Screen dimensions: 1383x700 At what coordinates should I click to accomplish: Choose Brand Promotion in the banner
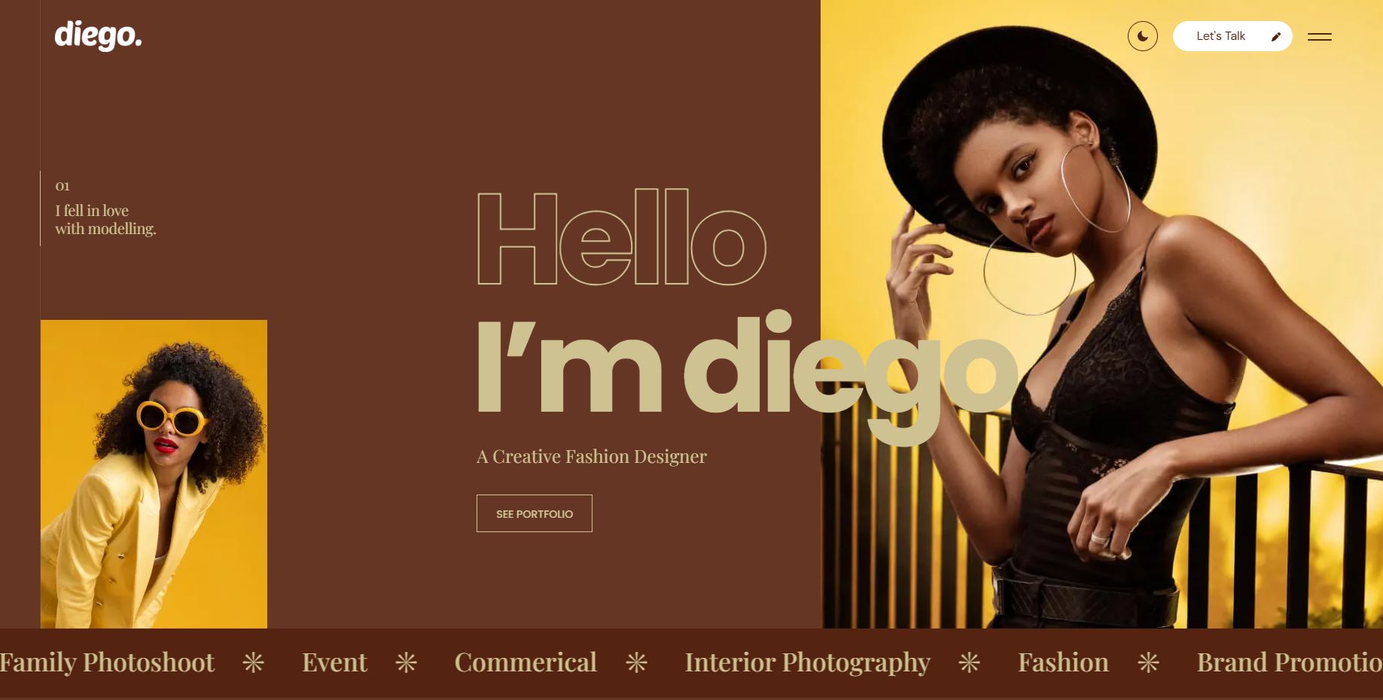click(1290, 662)
